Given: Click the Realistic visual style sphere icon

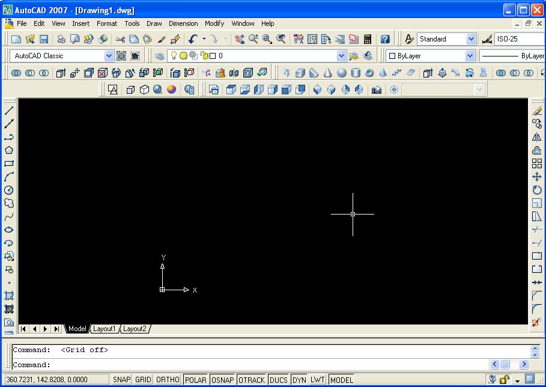Looking at the screenshot, I should pos(171,90).
